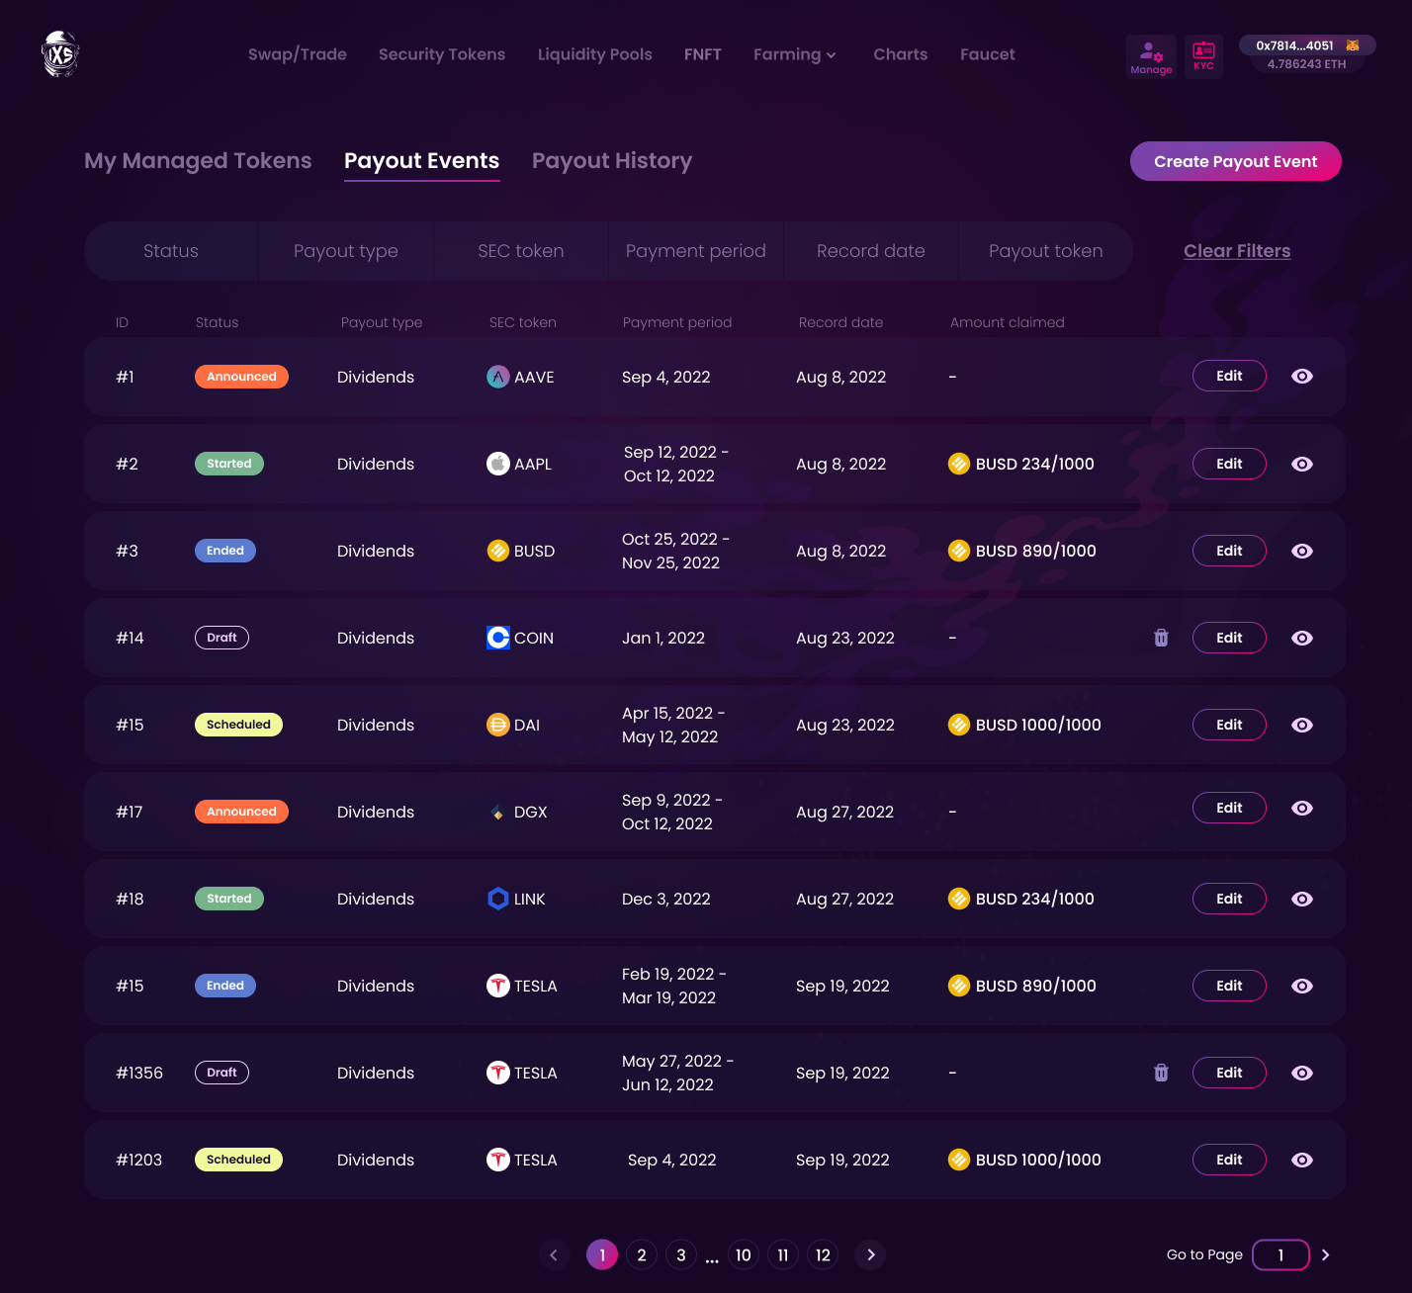This screenshot has height=1293, width=1412.
Task: Open the Payout token filter dropdown
Action: pyautogui.click(x=1045, y=251)
